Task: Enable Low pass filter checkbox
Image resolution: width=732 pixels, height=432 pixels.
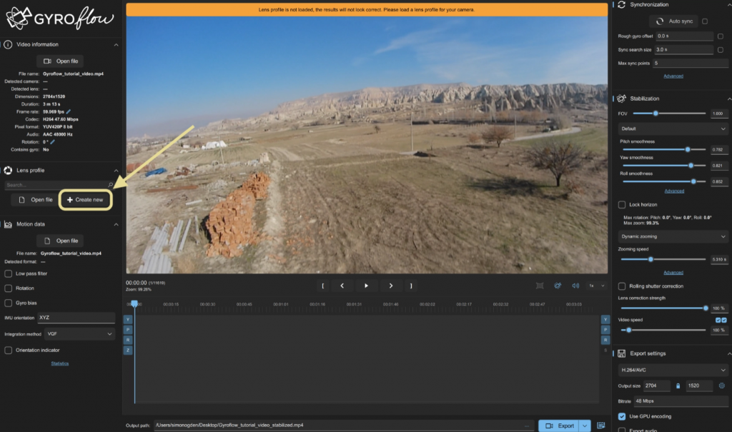Action: (x=9, y=274)
